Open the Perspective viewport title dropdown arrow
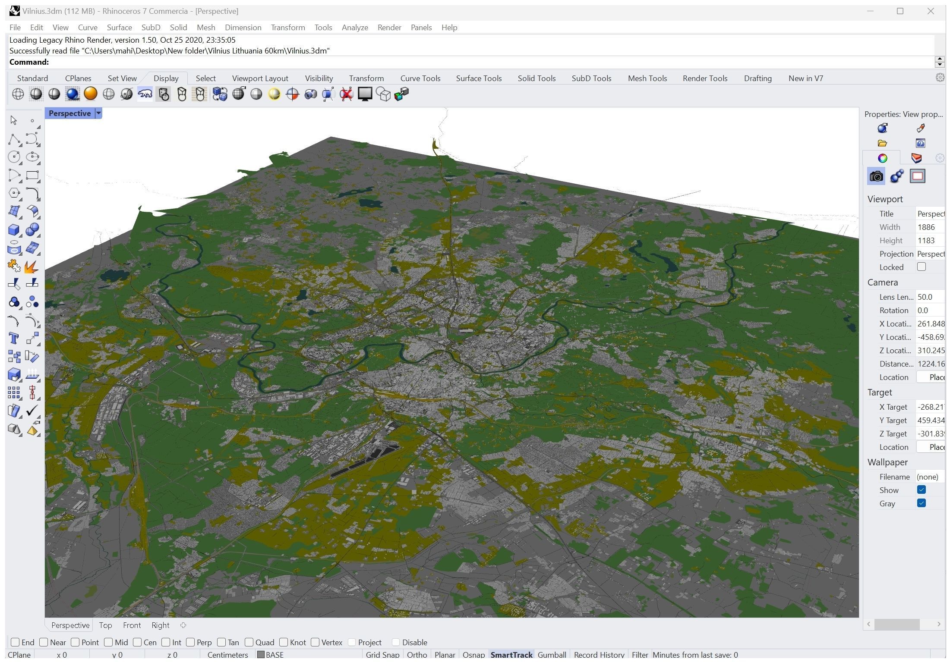Screen dimensions: 950x662 (x=98, y=113)
